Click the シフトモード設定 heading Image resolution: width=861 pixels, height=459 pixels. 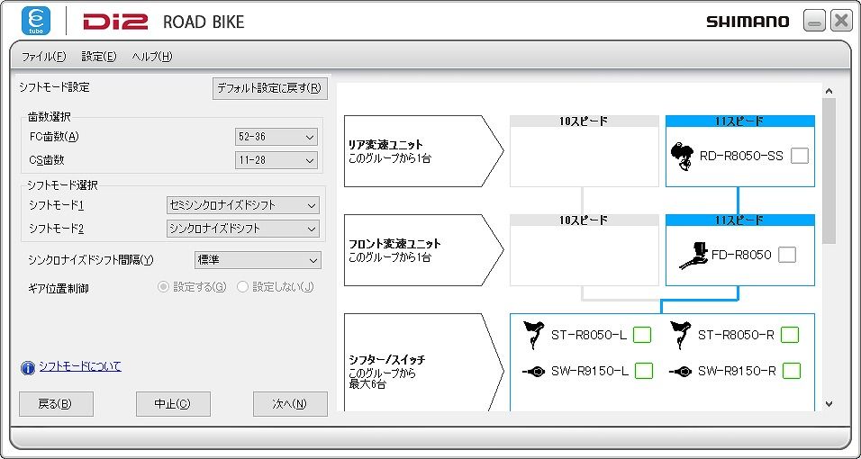54,87
